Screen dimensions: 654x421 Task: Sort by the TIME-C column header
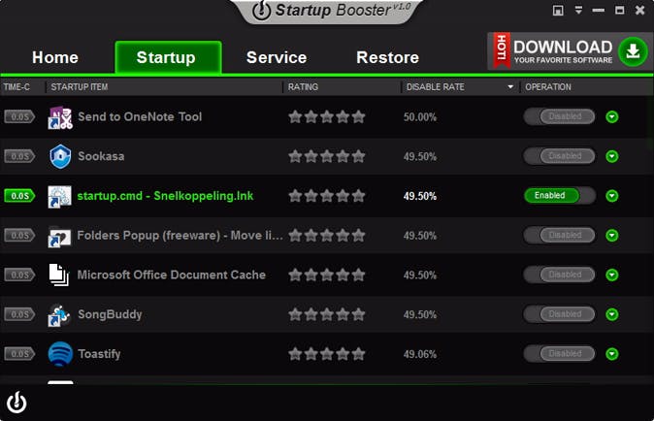16,86
